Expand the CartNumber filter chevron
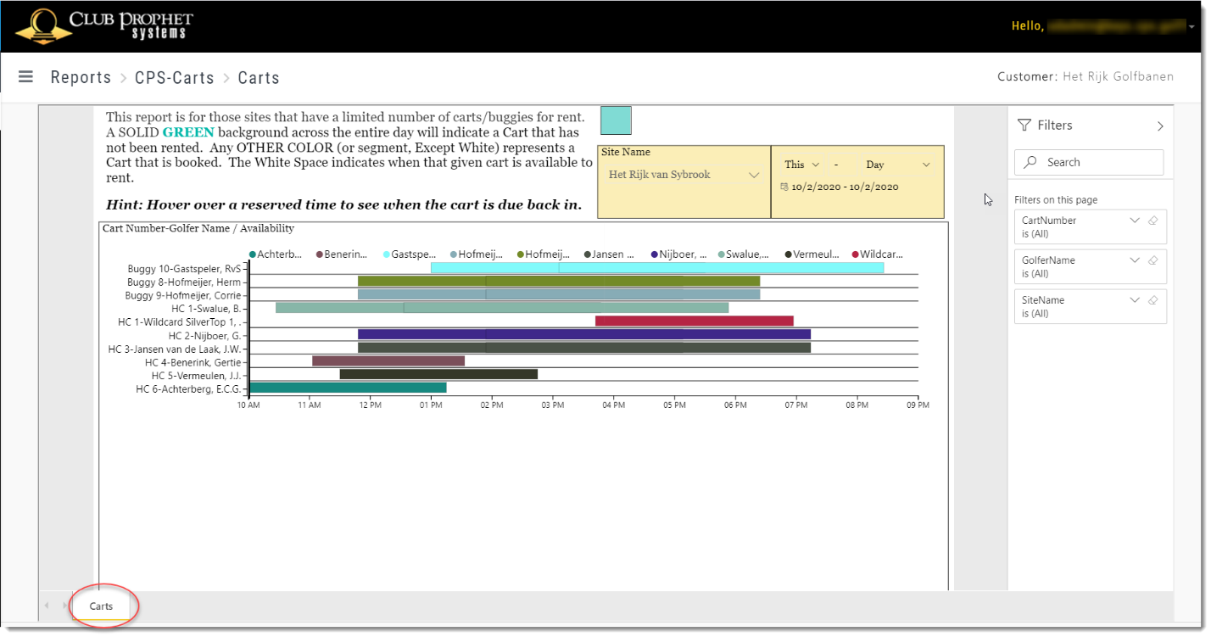1211x637 pixels. 1135,221
